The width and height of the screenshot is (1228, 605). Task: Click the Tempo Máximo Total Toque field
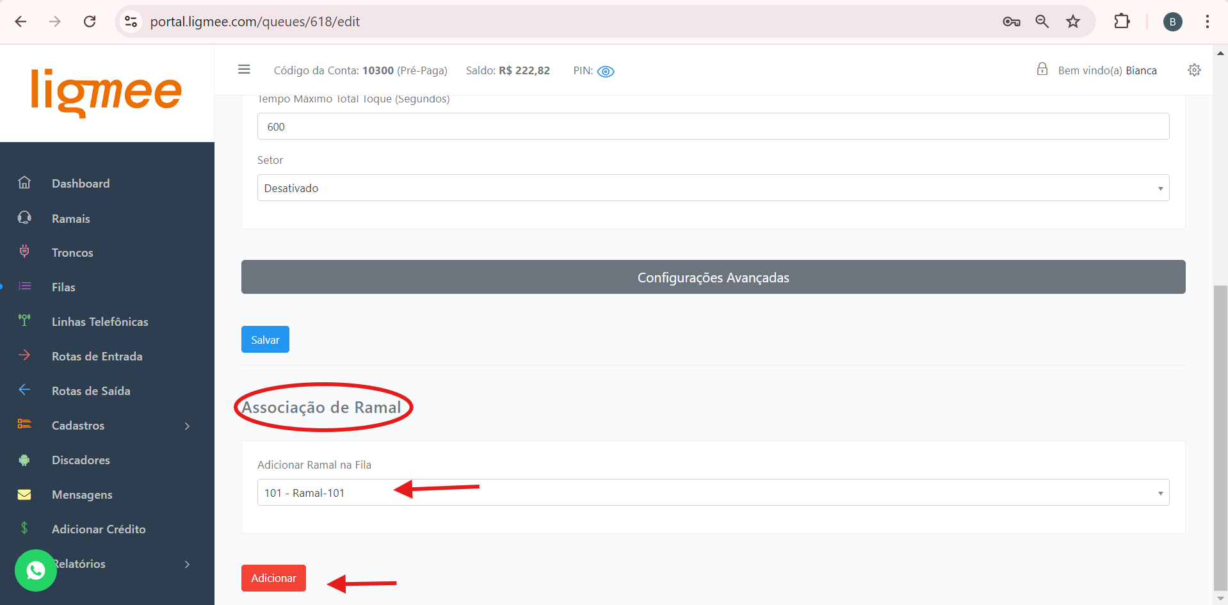(x=713, y=126)
